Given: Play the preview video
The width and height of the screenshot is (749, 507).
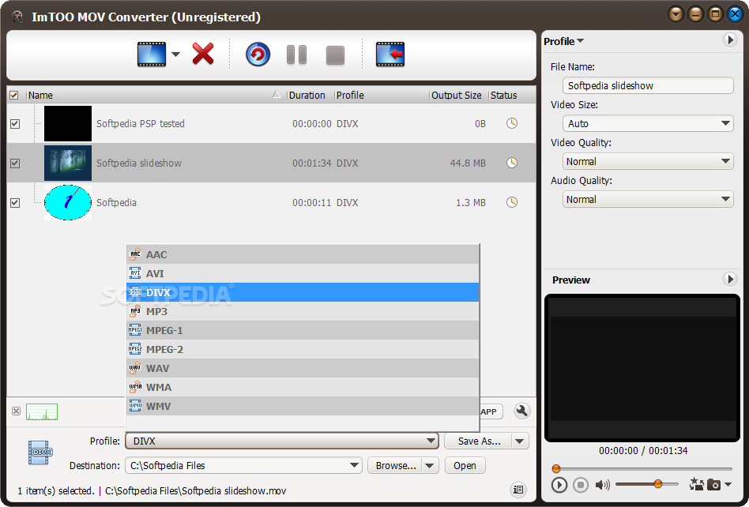Looking at the screenshot, I should (x=559, y=485).
